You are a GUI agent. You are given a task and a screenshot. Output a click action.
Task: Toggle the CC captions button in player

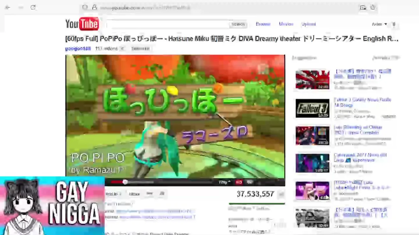coord(250,182)
